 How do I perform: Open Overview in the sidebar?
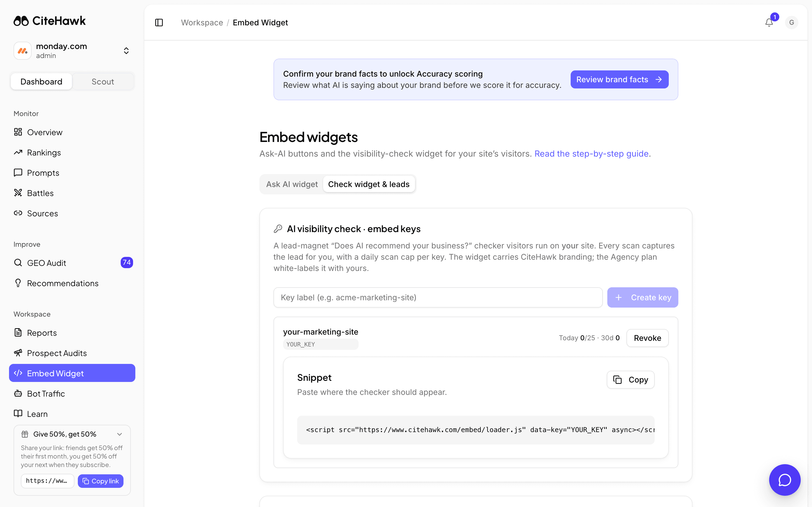[72, 132]
